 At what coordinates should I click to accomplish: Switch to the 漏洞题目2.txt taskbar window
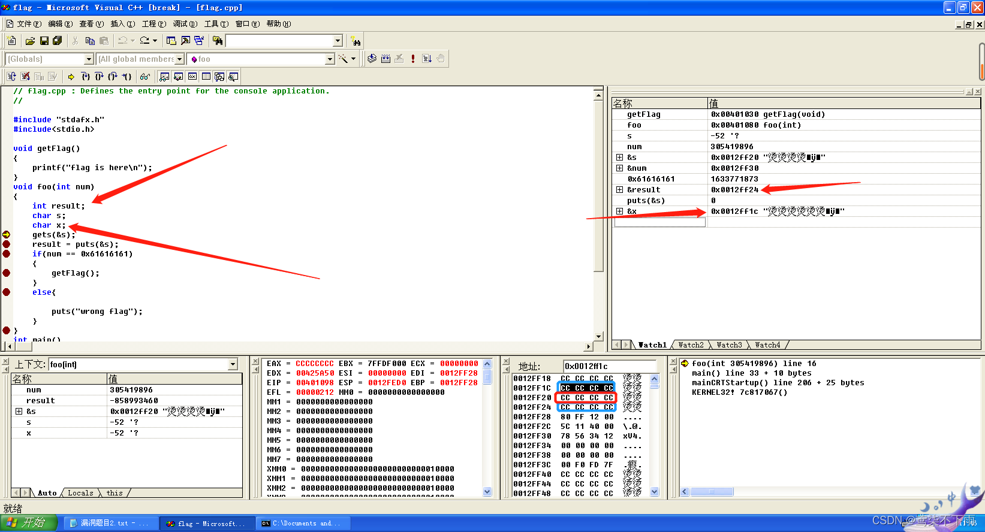click(110, 523)
